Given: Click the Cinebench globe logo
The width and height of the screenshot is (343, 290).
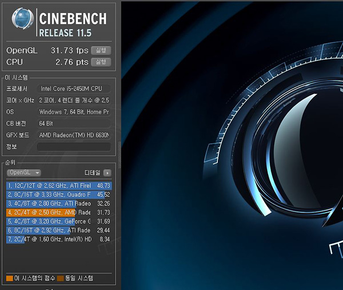Looking at the screenshot, I should (23, 18).
